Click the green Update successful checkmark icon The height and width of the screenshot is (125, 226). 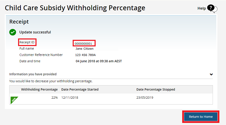coord(13,32)
